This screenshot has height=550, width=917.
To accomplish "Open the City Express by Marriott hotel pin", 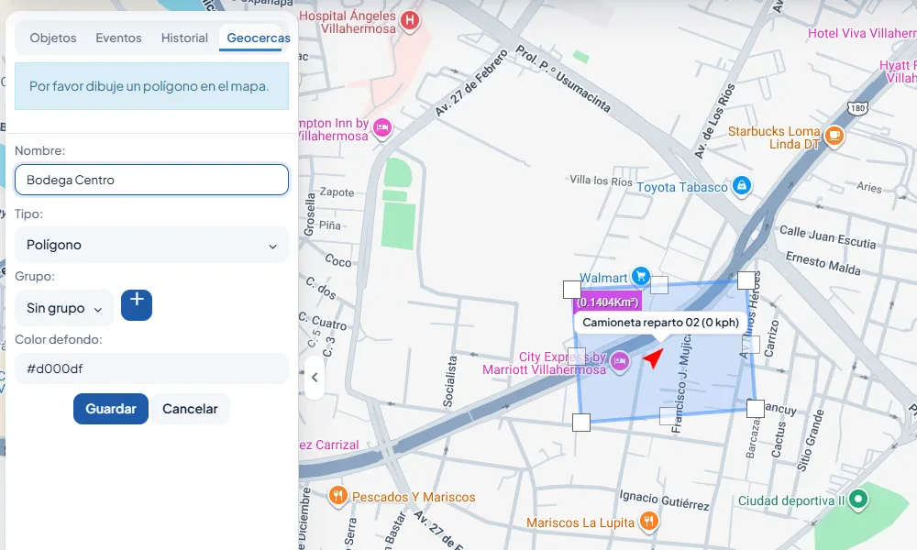I will click(620, 361).
